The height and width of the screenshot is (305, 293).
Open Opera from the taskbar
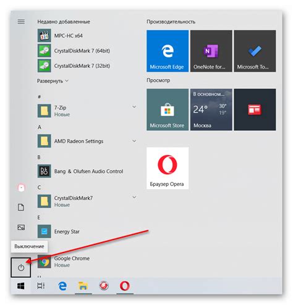[125, 286]
